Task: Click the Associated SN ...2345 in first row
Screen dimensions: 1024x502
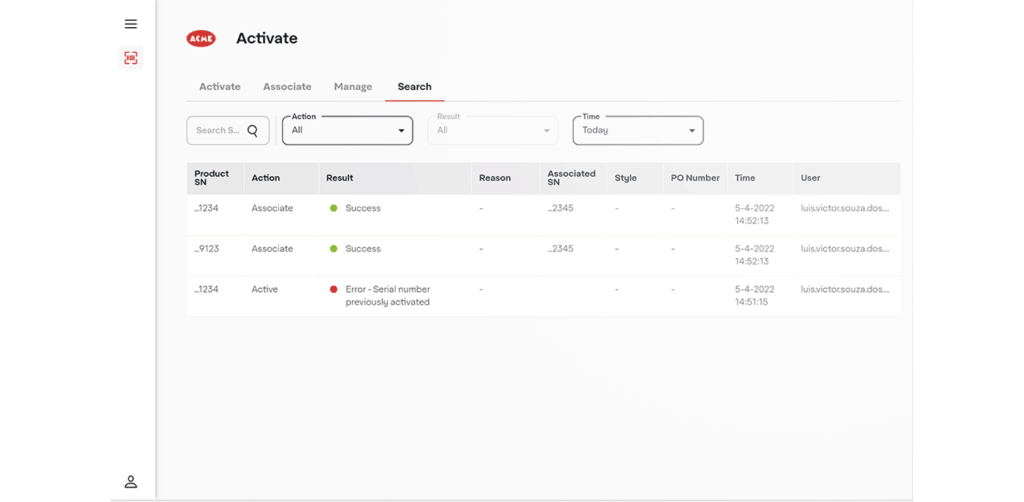Action: [x=560, y=209]
